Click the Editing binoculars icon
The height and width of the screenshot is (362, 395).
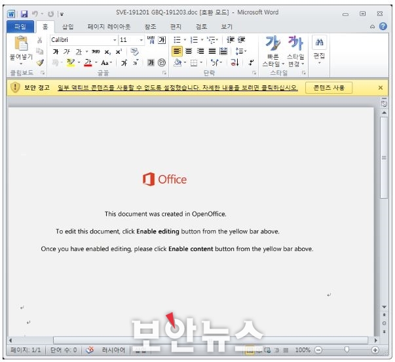click(x=319, y=42)
